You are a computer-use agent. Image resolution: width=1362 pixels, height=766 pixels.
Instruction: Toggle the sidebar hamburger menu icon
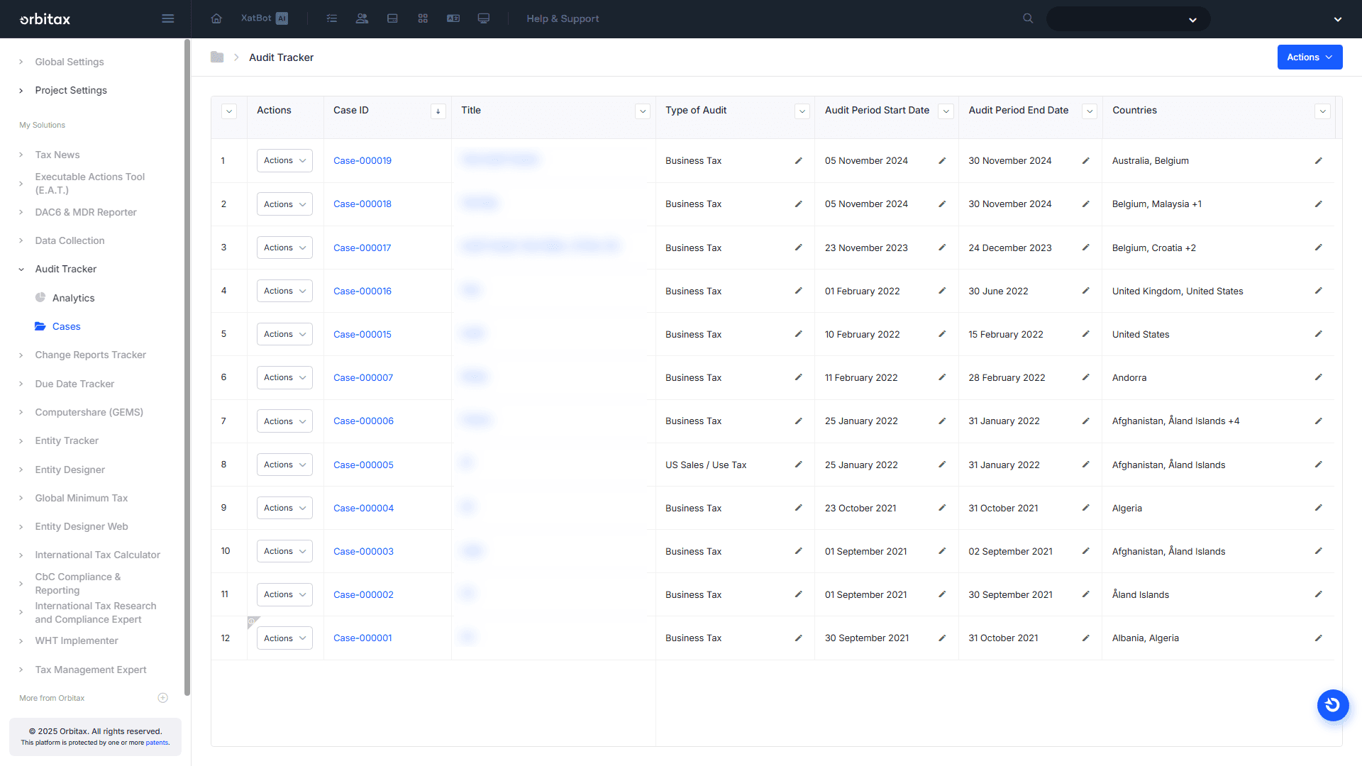pos(168,18)
